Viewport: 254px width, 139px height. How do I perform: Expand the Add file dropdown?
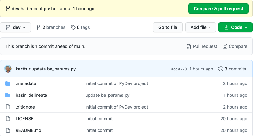[200, 27]
